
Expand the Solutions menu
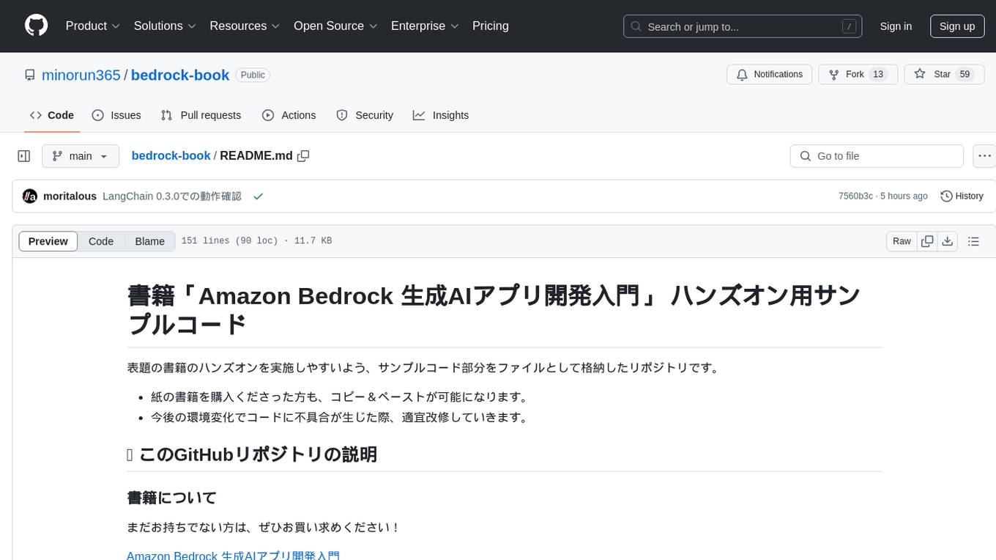[x=165, y=26]
